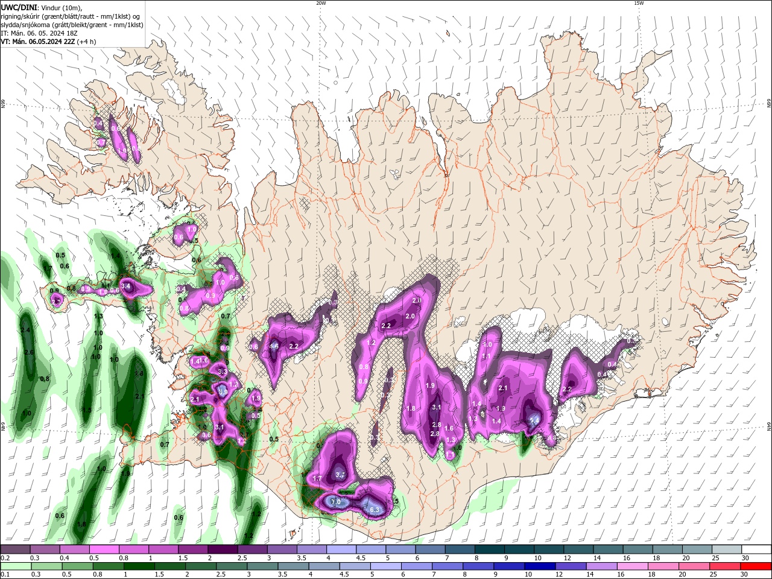Select the white 30 swatch in snow scale
Image resolution: width=772 pixels, height=579 pixels.
point(756,549)
